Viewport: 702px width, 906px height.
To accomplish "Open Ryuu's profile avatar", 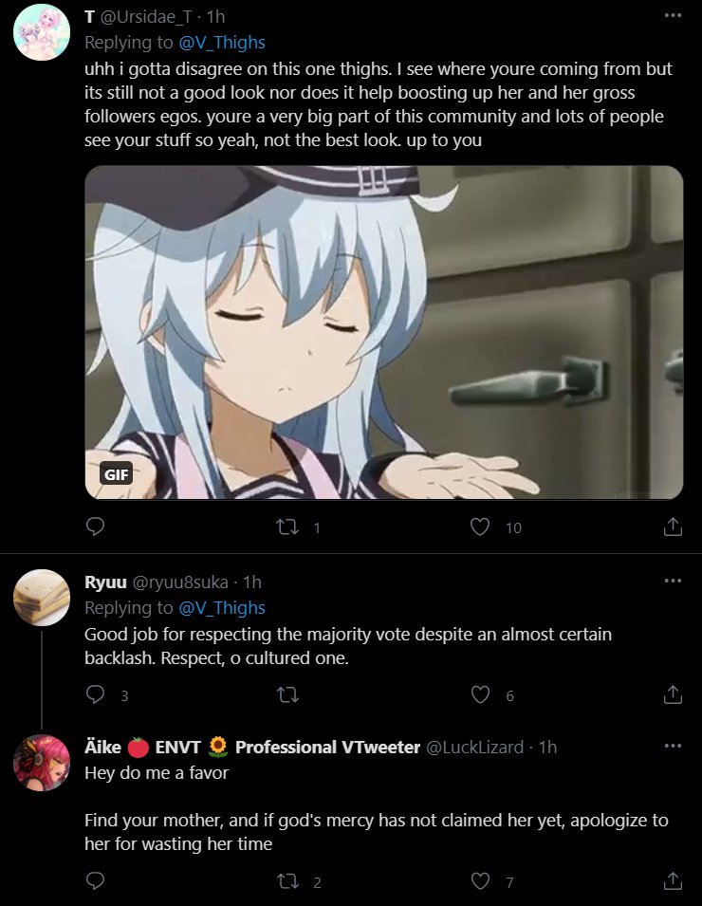I will coord(42,598).
